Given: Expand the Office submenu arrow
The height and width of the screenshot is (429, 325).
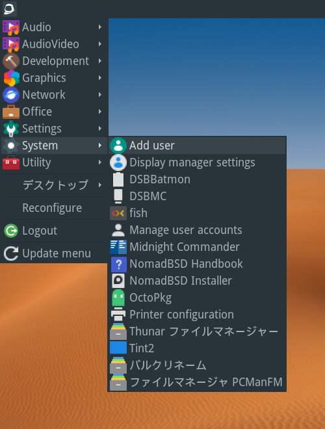Looking at the screenshot, I should pos(100,112).
